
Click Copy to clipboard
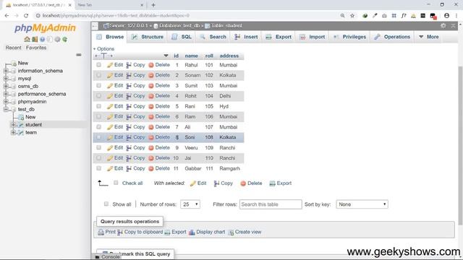[x=140, y=232]
